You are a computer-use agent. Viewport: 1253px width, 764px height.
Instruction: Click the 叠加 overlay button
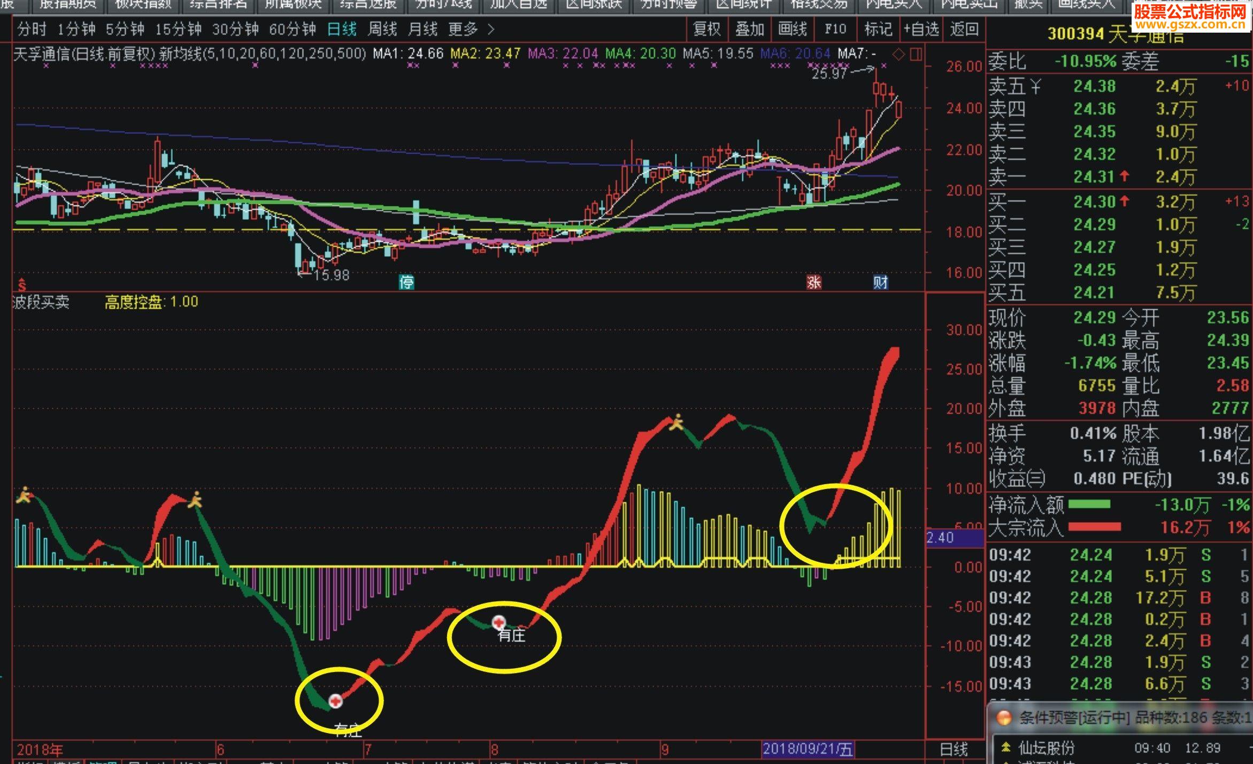coord(750,29)
